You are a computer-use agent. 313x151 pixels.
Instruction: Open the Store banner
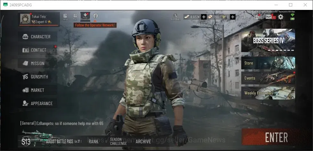click(x=268, y=63)
